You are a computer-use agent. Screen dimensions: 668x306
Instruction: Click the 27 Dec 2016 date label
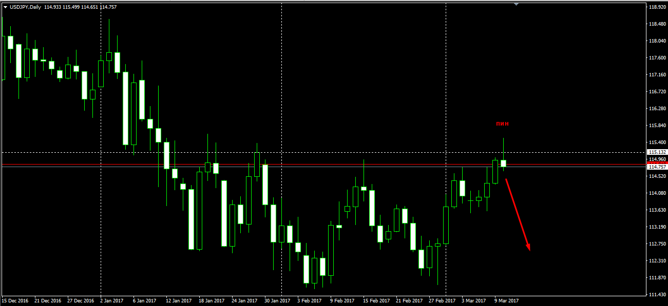pos(81,301)
